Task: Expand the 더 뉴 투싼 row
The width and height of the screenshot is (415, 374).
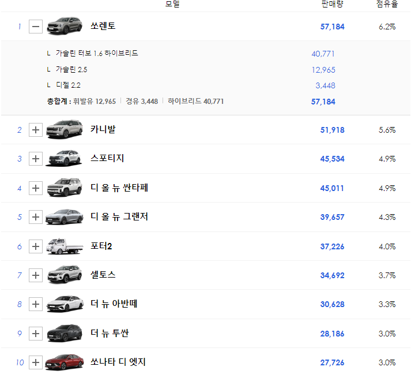Action: (36, 334)
